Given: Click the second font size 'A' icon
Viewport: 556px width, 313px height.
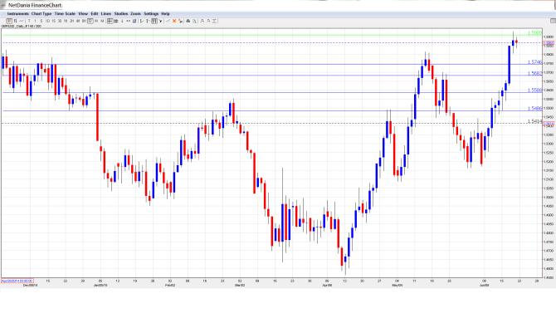Looking at the screenshot, I should (208, 22).
